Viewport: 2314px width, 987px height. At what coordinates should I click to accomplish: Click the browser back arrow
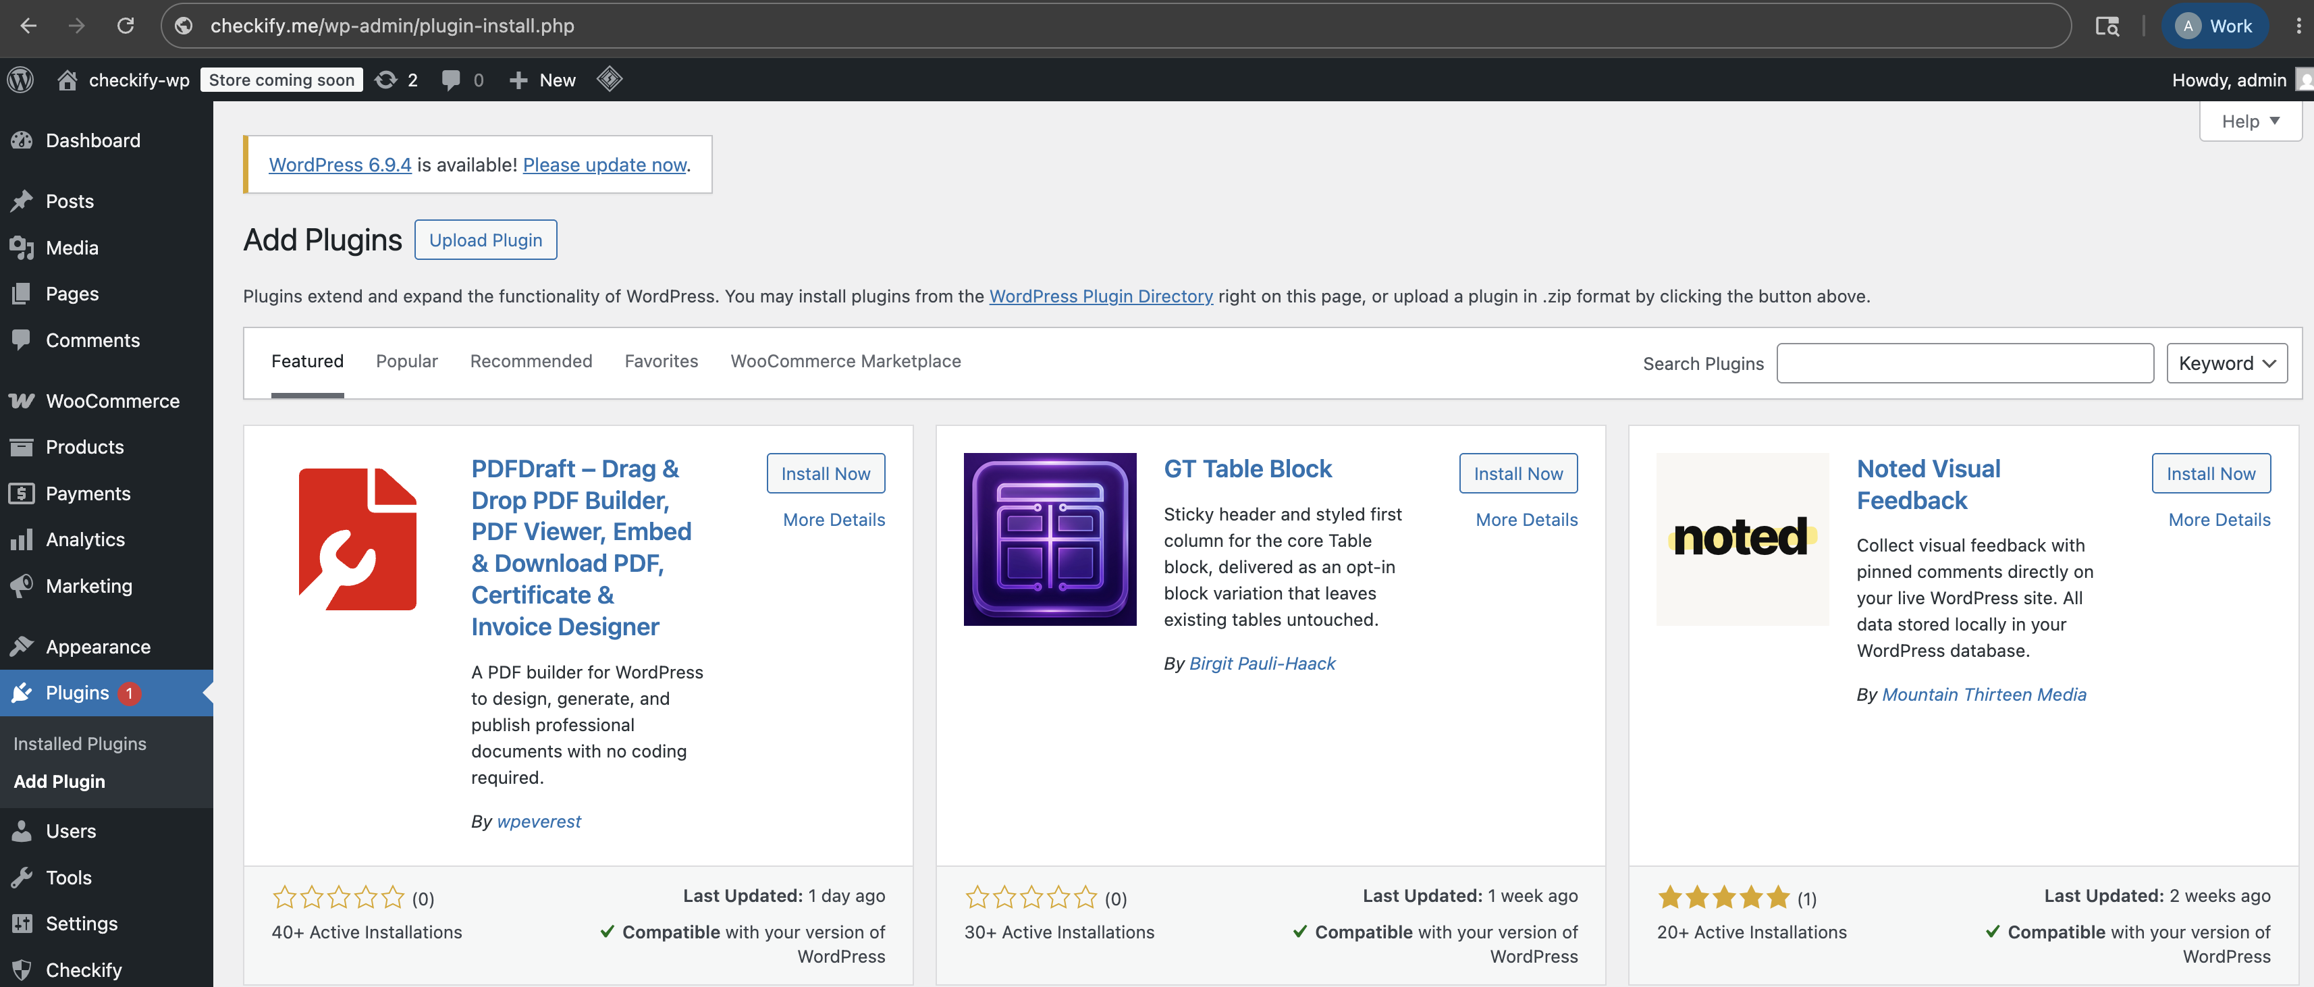pyautogui.click(x=29, y=26)
